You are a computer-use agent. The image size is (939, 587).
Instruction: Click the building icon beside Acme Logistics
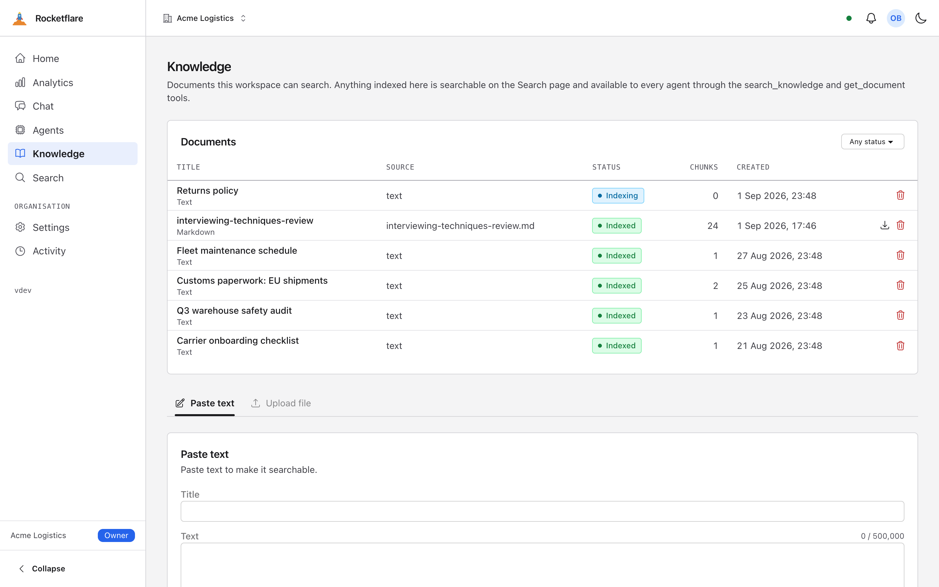point(167,18)
